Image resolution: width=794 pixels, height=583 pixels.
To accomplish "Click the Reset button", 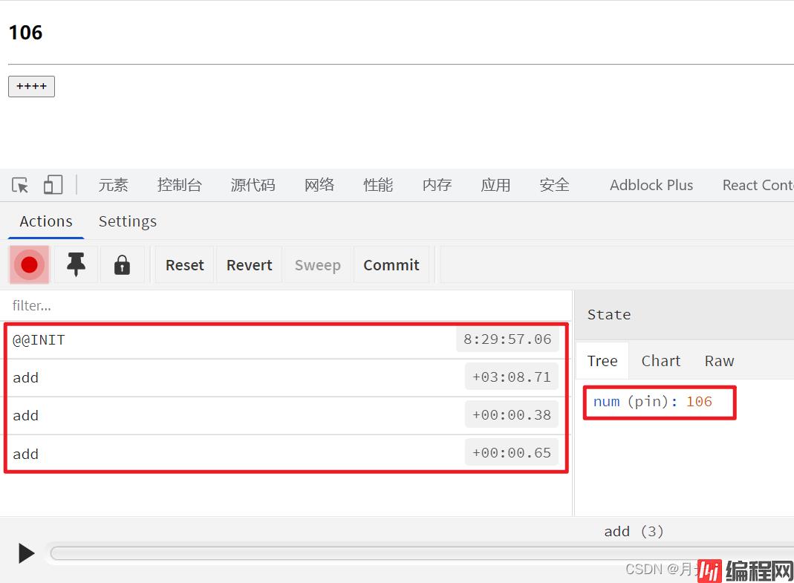I will [184, 265].
